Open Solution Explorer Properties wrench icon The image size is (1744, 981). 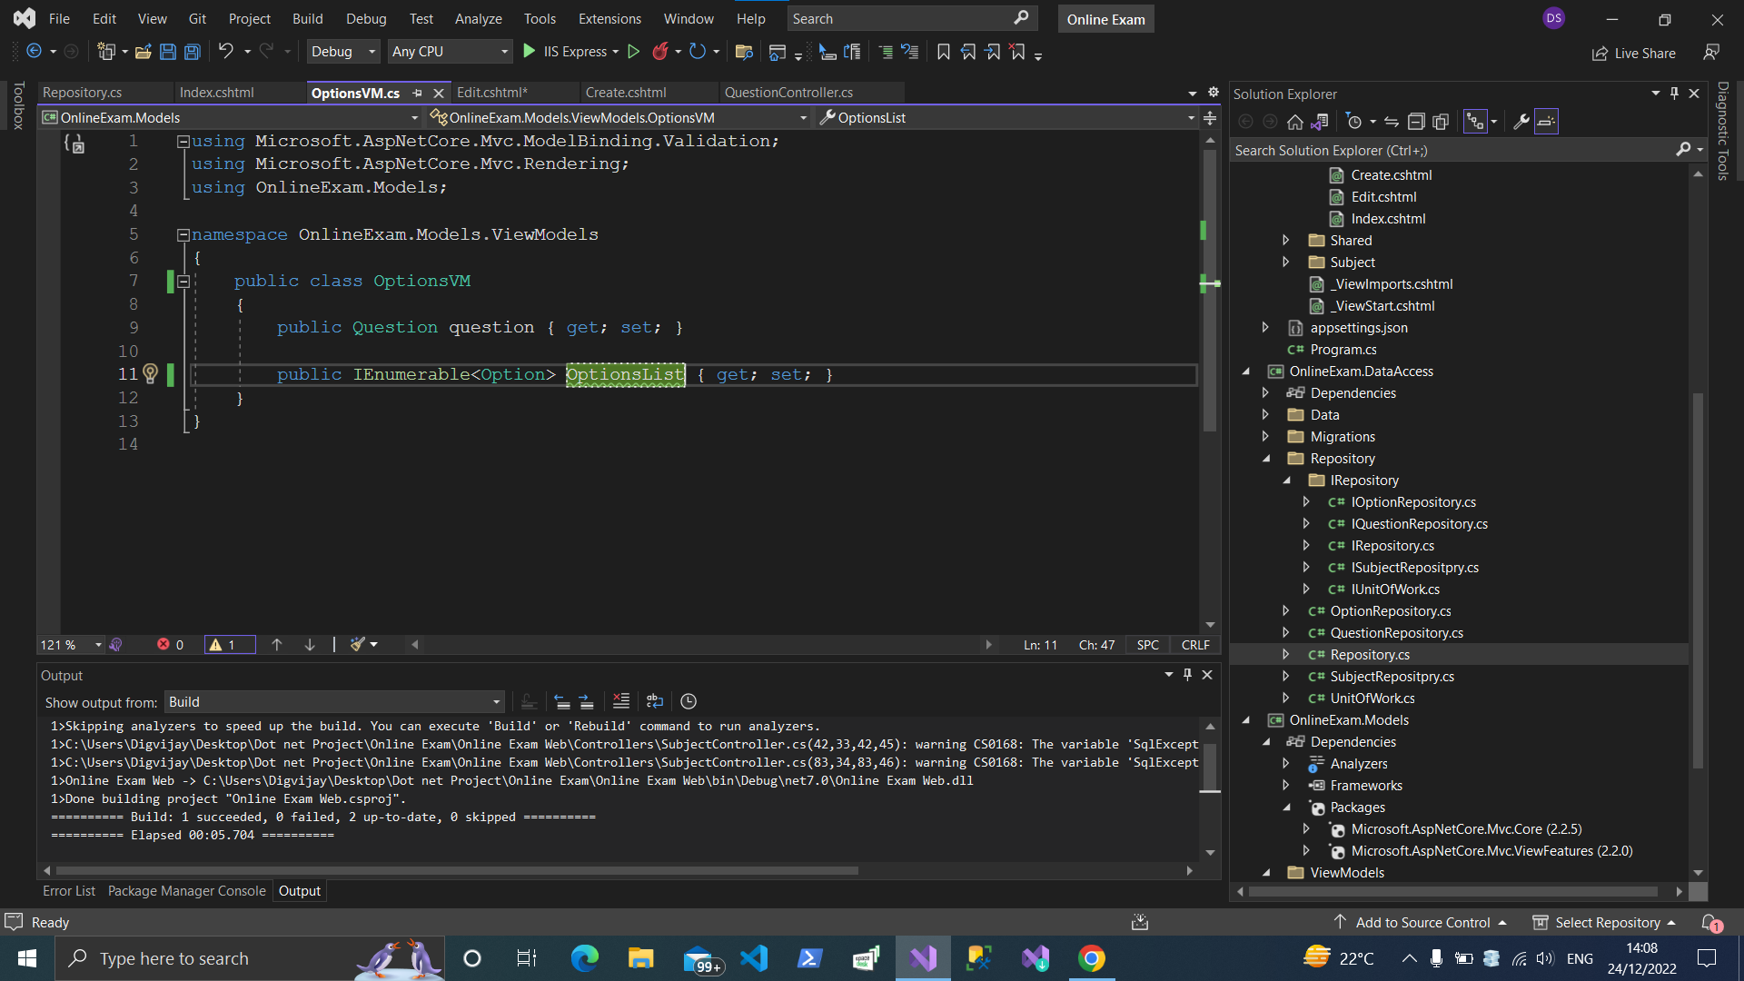(x=1521, y=122)
